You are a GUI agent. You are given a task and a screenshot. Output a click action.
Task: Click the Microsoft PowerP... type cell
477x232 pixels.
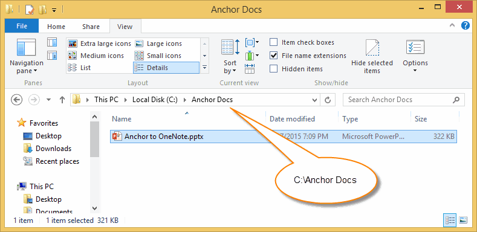[374, 137]
